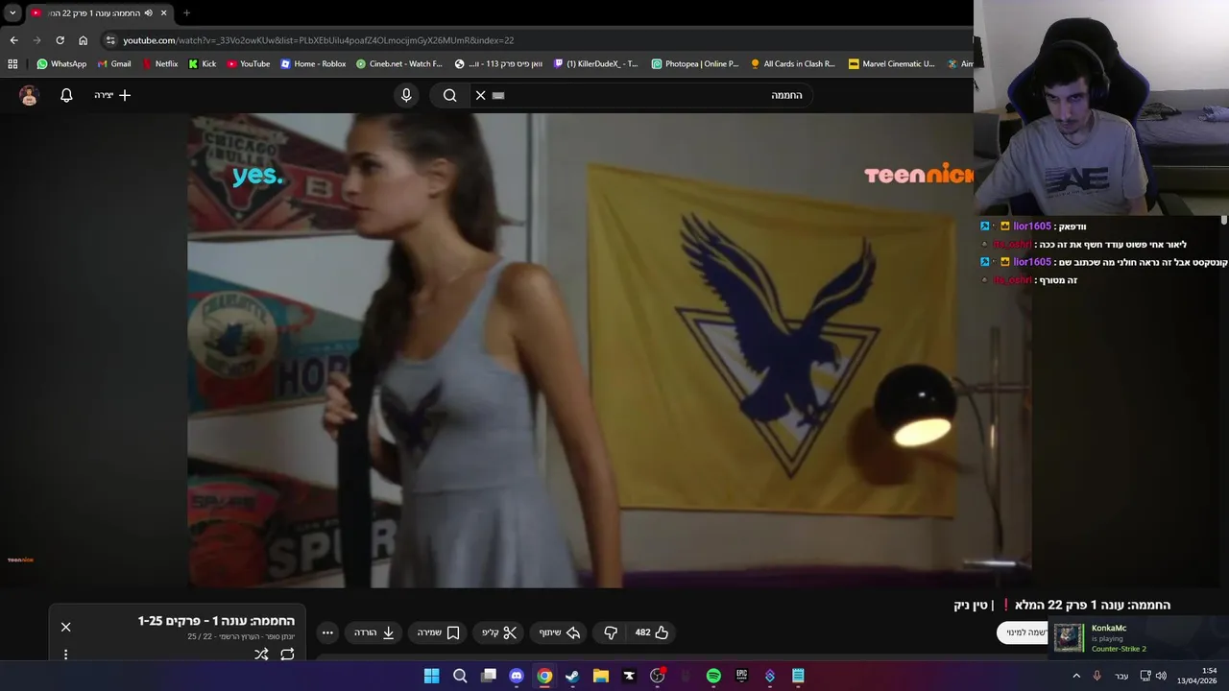
Task: Open the Netflix bookmark
Action: [x=160, y=64]
